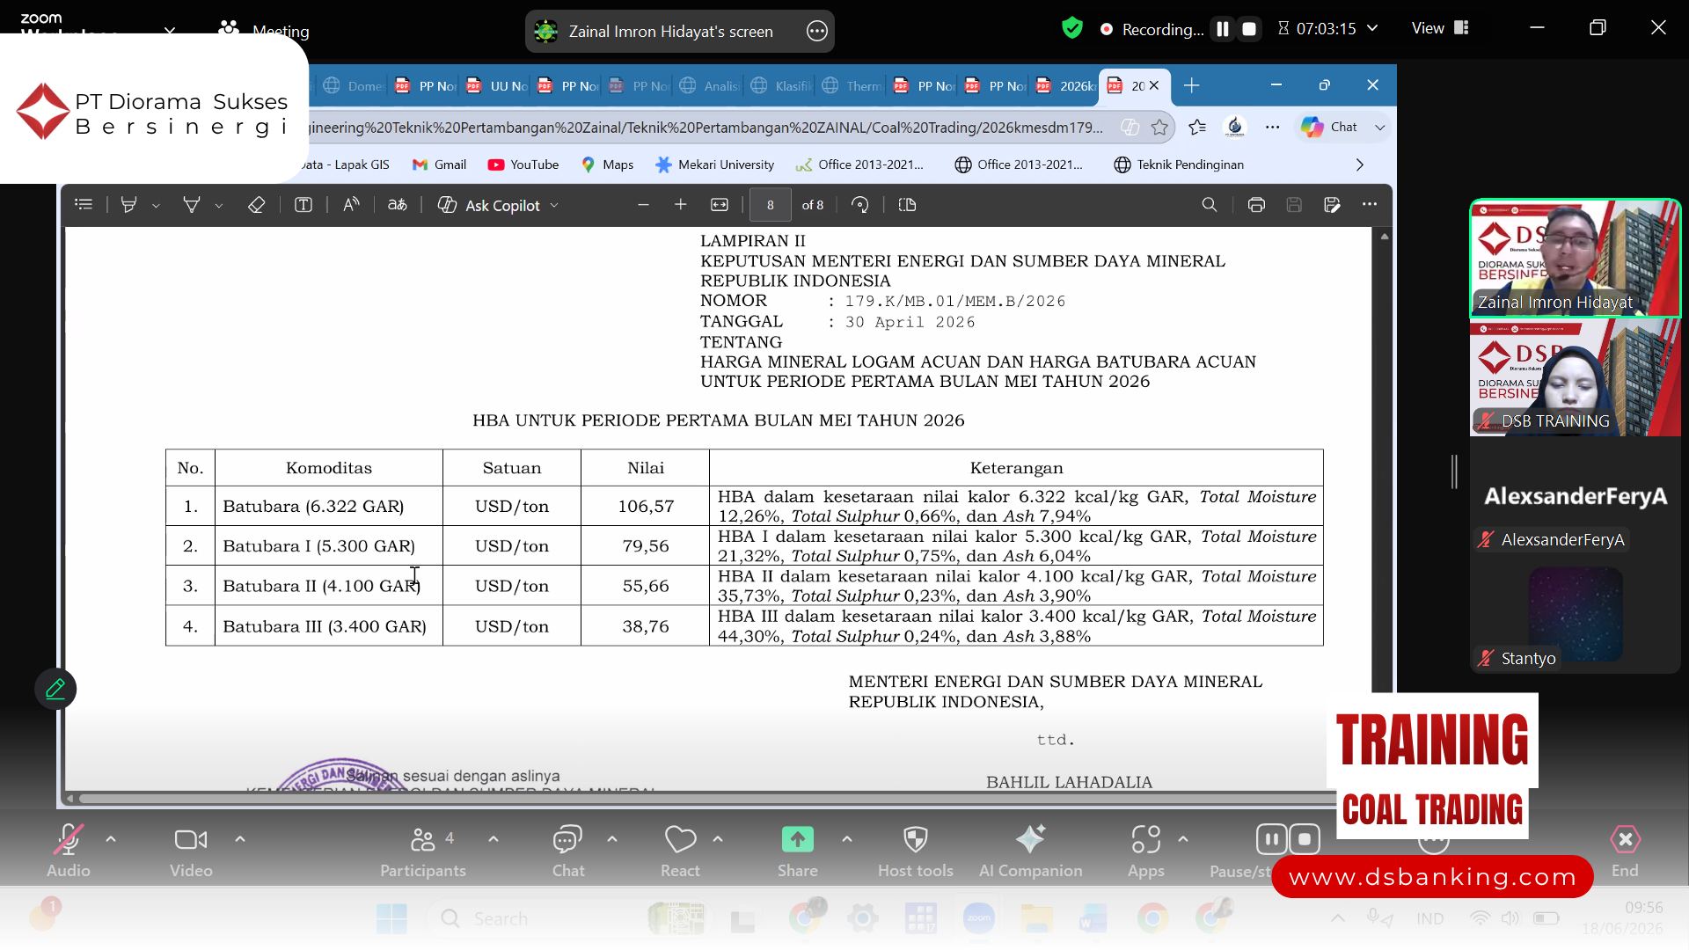Open the browser favorites list icon

(1197, 128)
